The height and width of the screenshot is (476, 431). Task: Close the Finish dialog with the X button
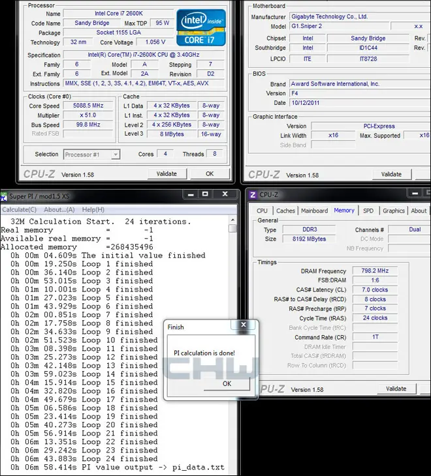(x=244, y=325)
